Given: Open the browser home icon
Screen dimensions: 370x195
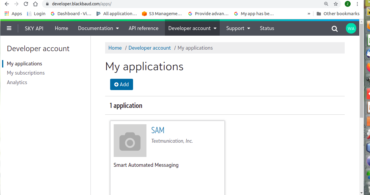Looking at the screenshot, I should [x=35, y=4].
